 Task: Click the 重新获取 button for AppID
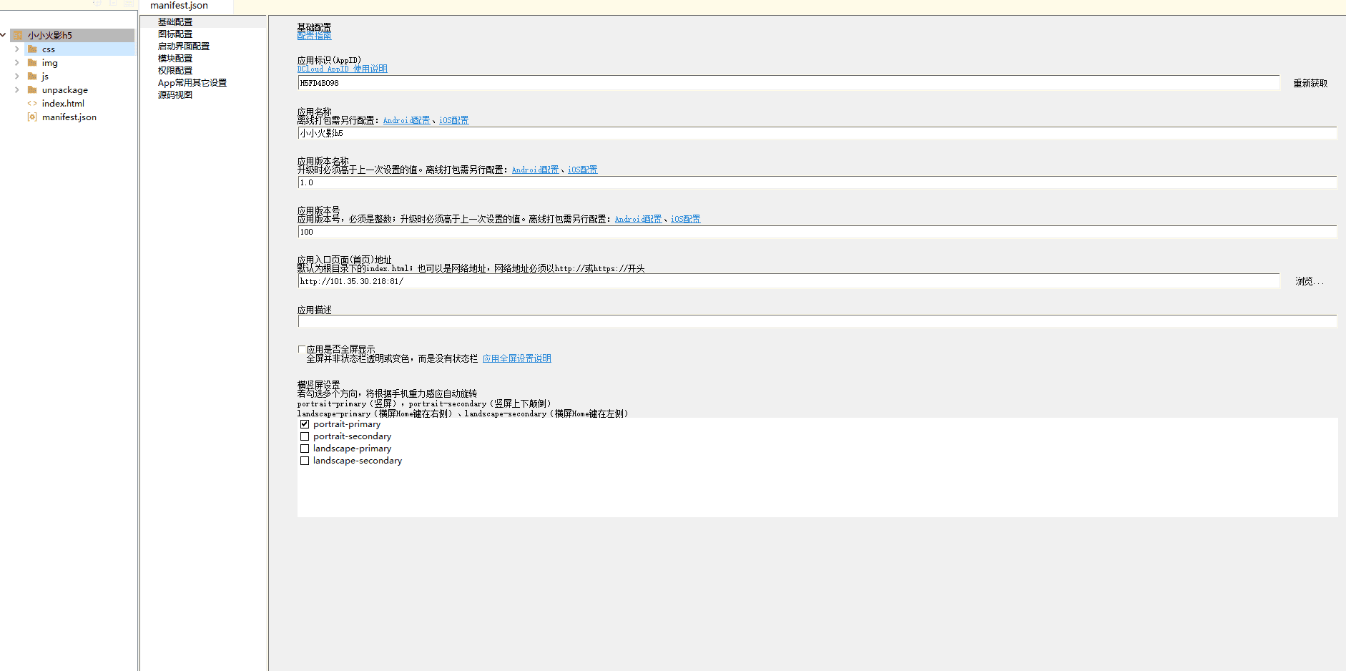click(x=1310, y=84)
